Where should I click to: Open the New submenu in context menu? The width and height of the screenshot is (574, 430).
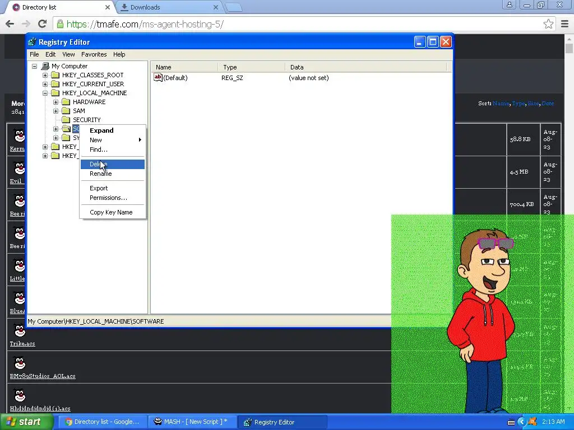coord(112,140)
